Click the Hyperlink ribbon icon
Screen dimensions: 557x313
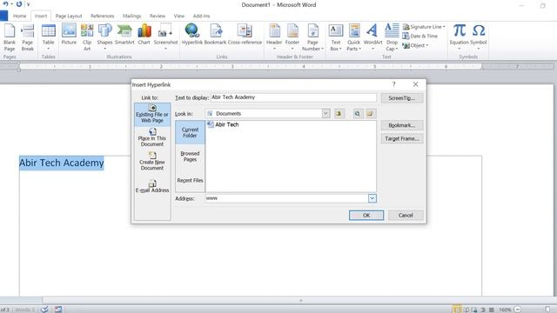point(191,35)
